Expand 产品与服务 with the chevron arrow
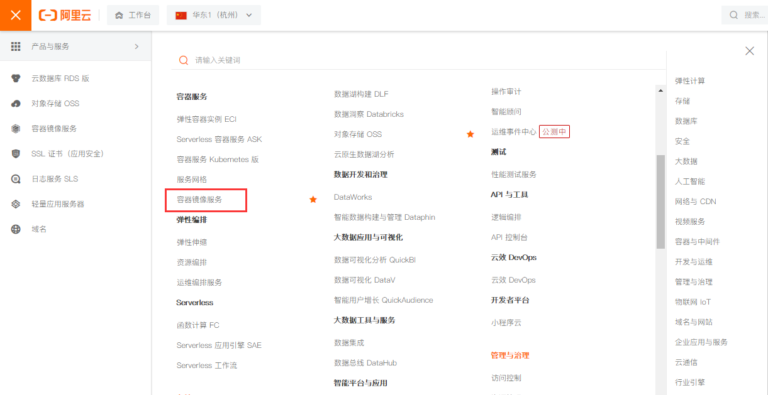Viewport: 768px width, 395px height. 137,46
